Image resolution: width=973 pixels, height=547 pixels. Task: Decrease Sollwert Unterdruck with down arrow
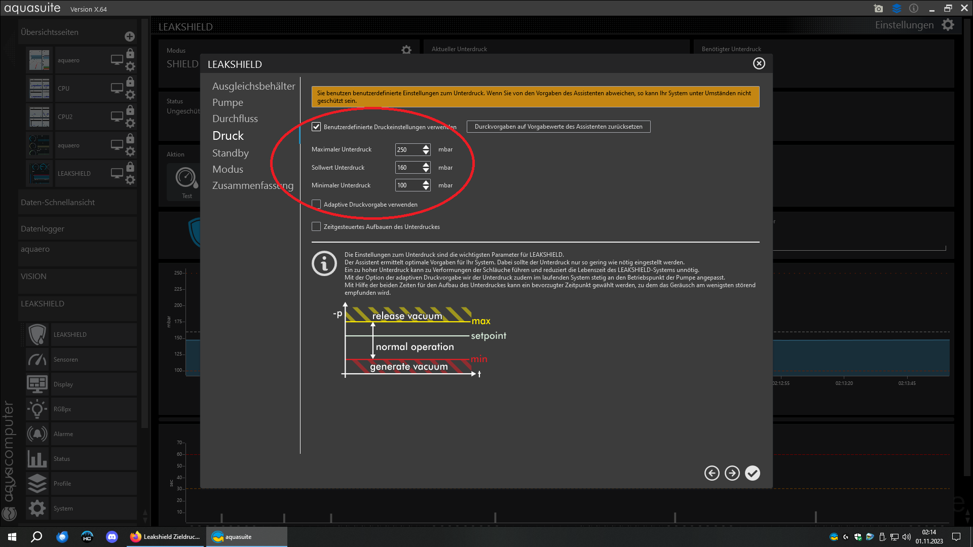point(426,170)
